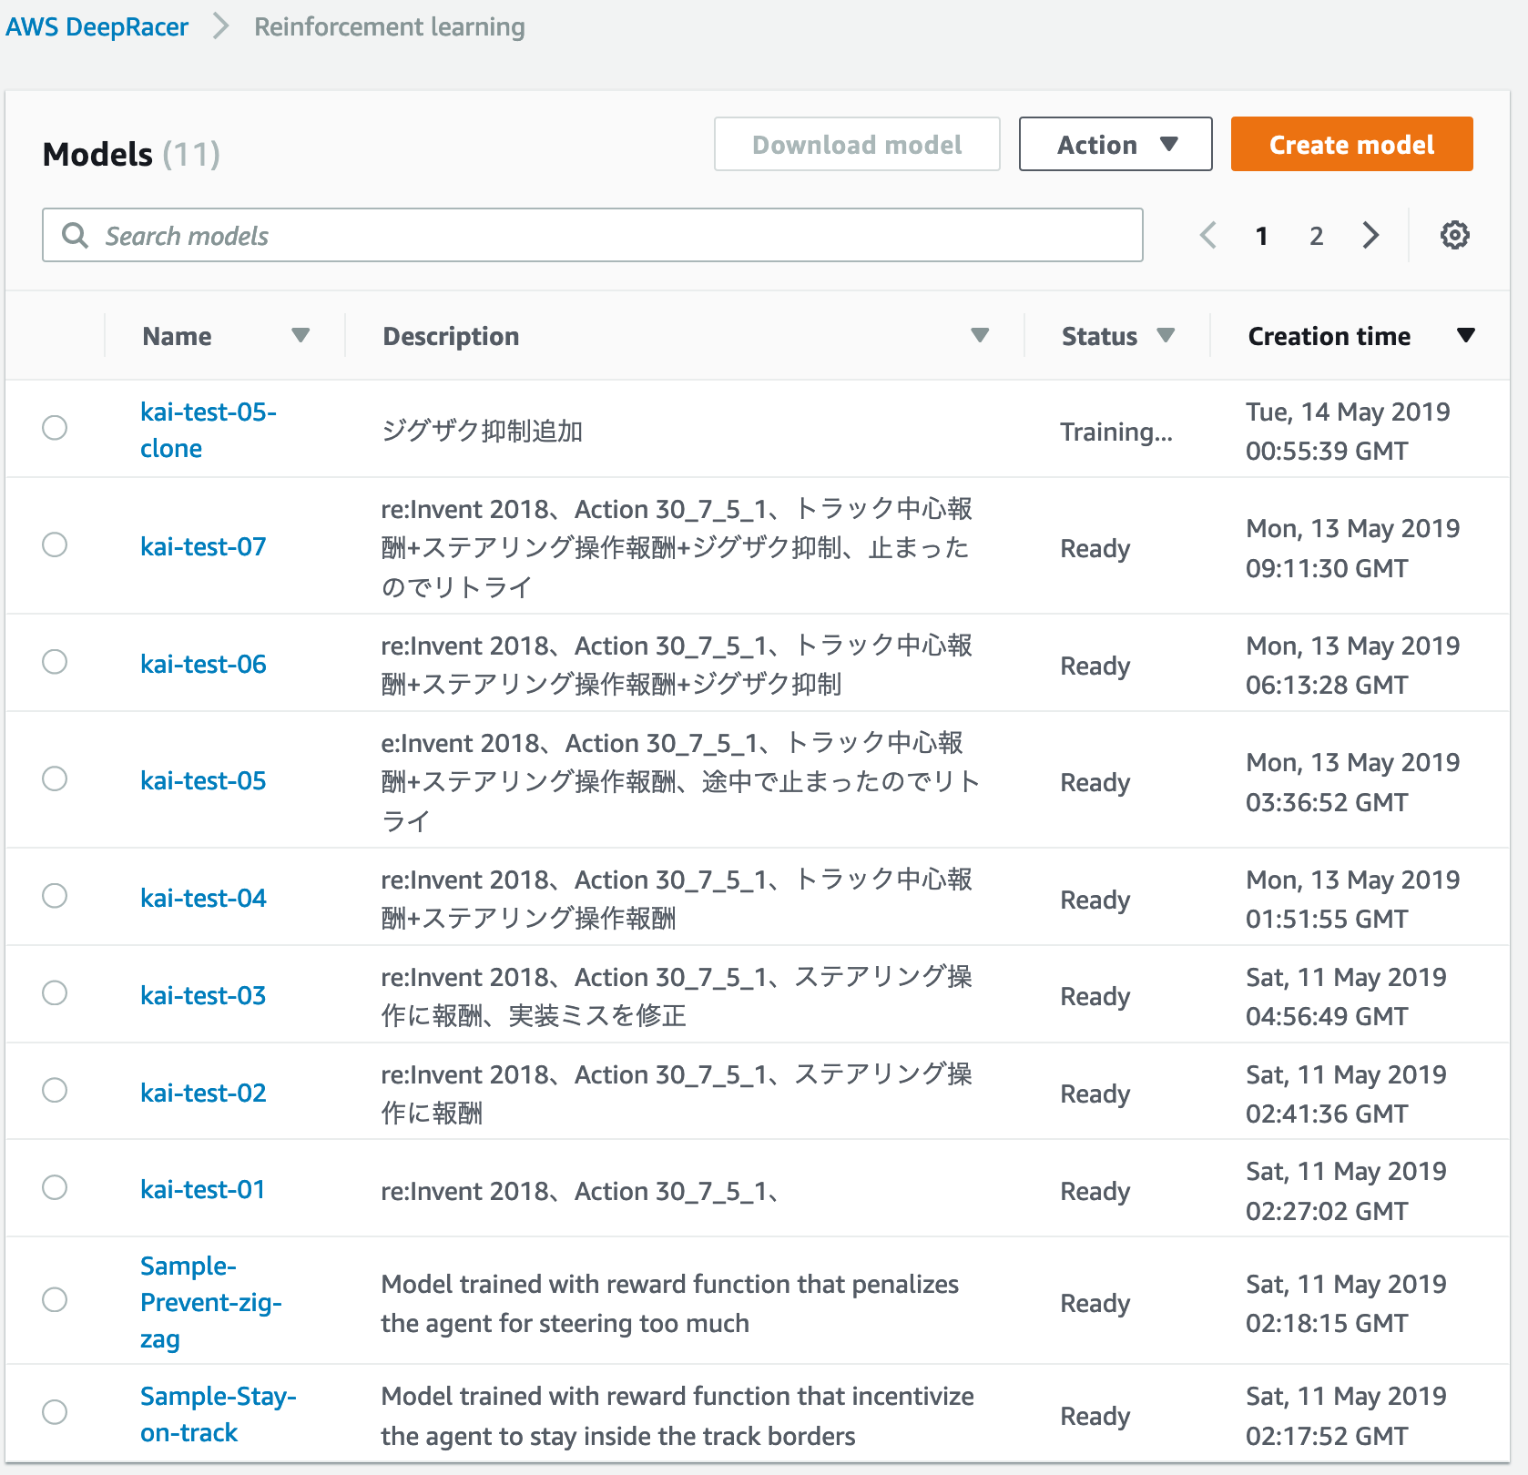Open the table settings gear

[x=1454, y=235]
